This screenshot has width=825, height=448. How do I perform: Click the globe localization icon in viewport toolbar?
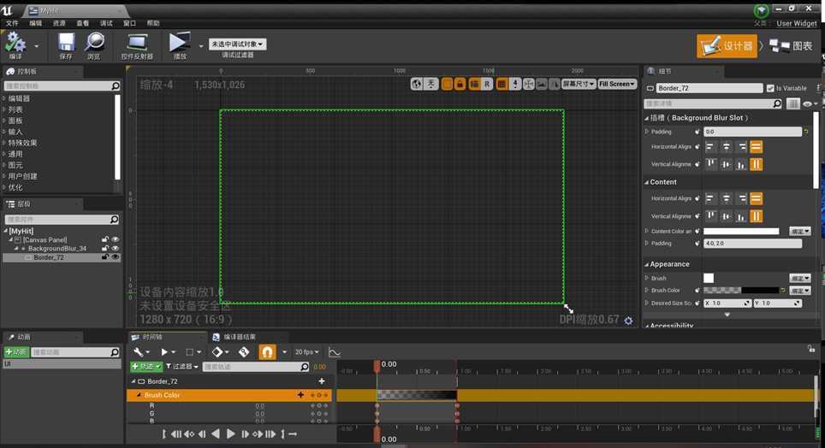pos(417,84)
